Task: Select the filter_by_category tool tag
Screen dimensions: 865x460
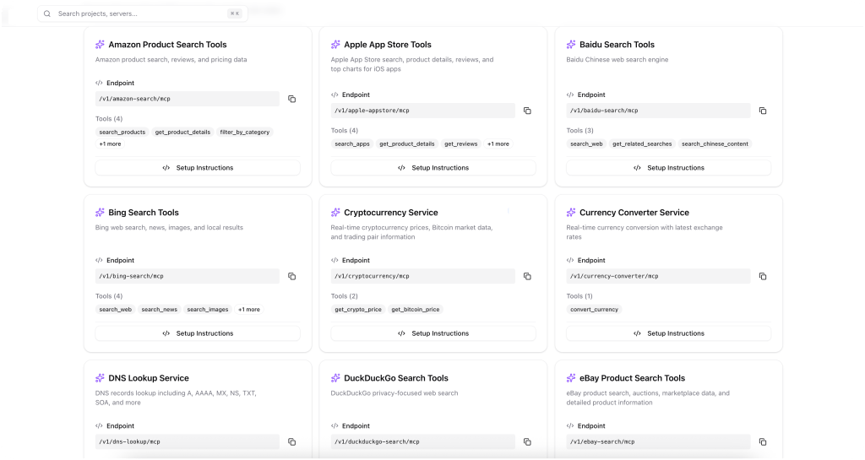Action: (245, 133)
